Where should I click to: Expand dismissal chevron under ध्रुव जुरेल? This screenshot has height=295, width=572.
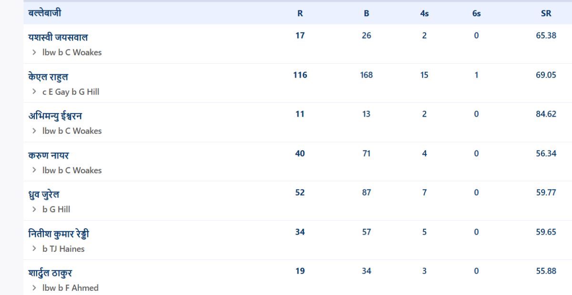[34, 209]
